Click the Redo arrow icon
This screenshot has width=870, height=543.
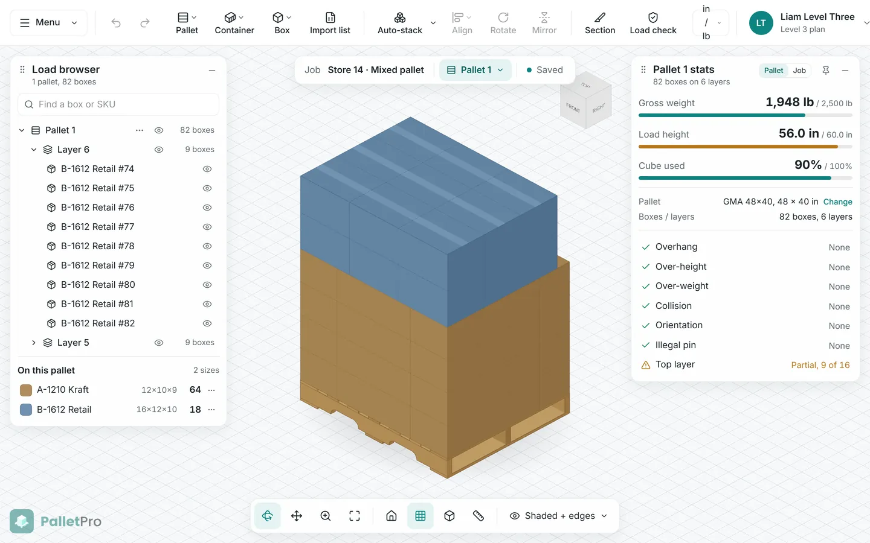(145, 23)
